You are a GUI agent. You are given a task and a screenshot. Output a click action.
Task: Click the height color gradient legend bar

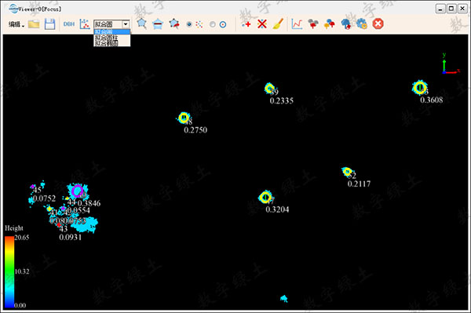(9, 272)
